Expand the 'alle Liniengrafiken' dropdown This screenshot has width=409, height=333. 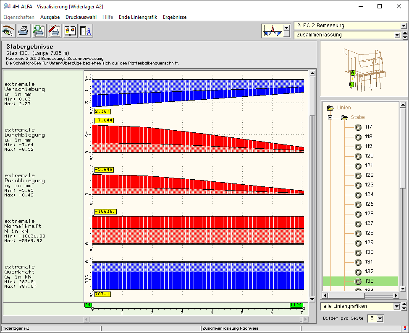[397, 306]
